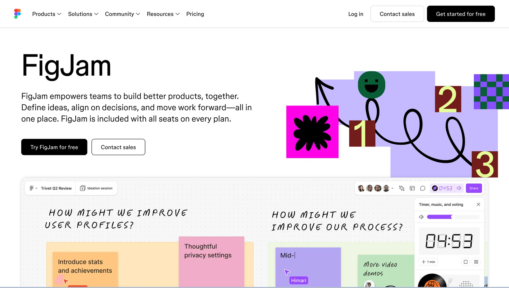This screenshot has height=288, width=509.
Task: Open the templates layout icon
Action: pos(412,188)
